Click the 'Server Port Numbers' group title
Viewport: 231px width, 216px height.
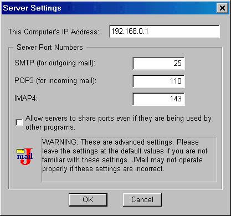[50, 48]
